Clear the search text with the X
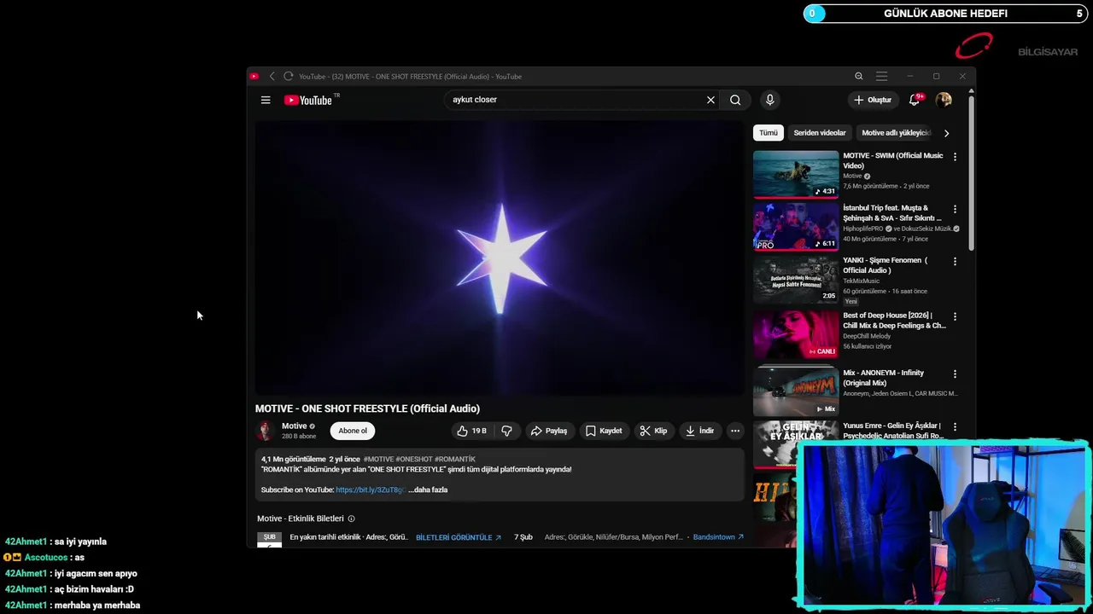1093x614 pixels. 710,100
